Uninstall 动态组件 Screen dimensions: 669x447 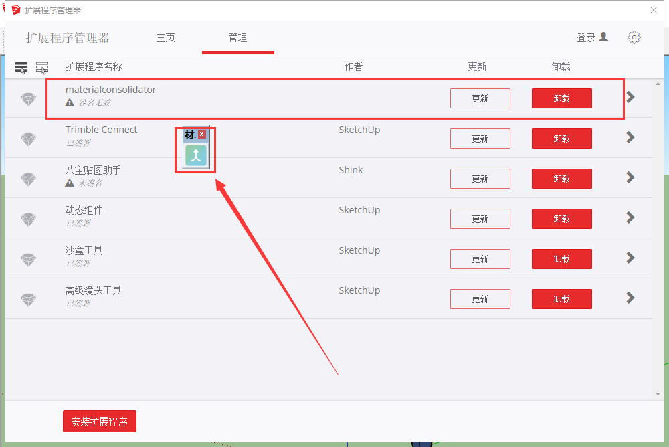click(x=561, y=219)
